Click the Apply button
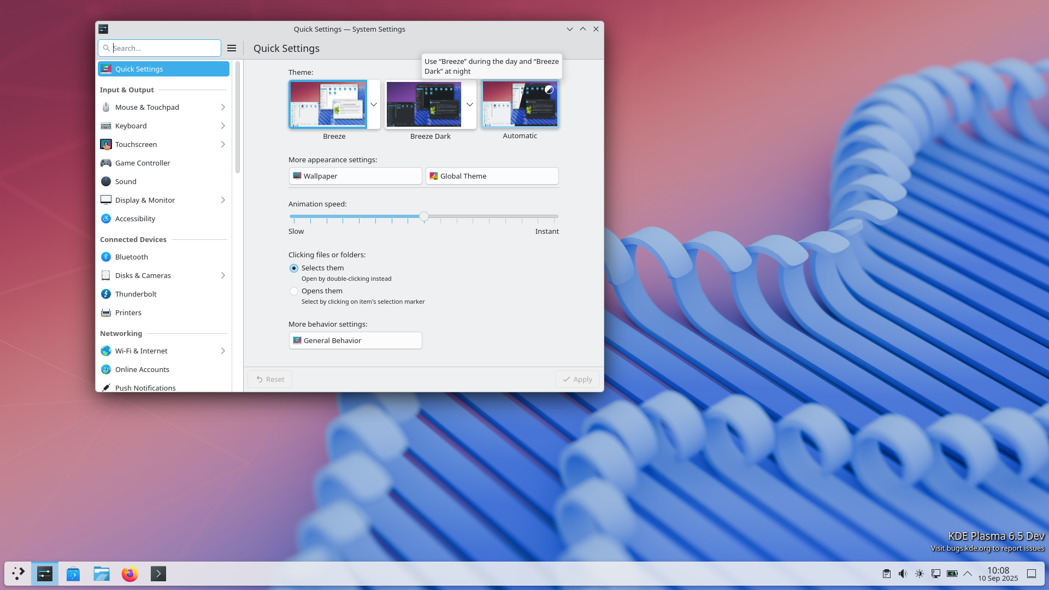 click(x=577, y=379)
